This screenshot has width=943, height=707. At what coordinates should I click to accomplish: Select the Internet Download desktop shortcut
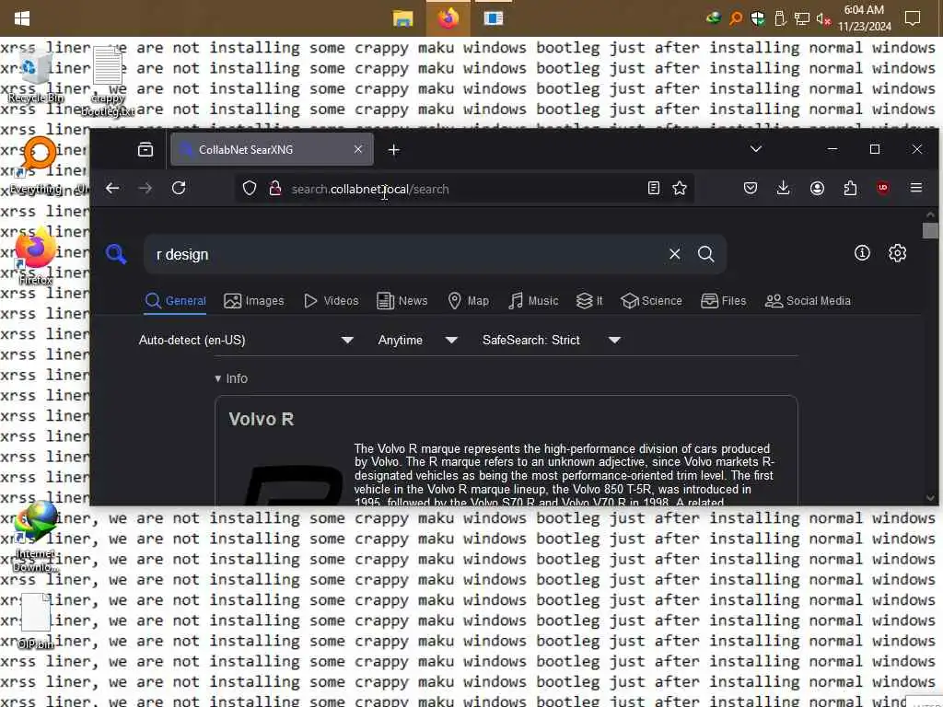tap(35, 537)
